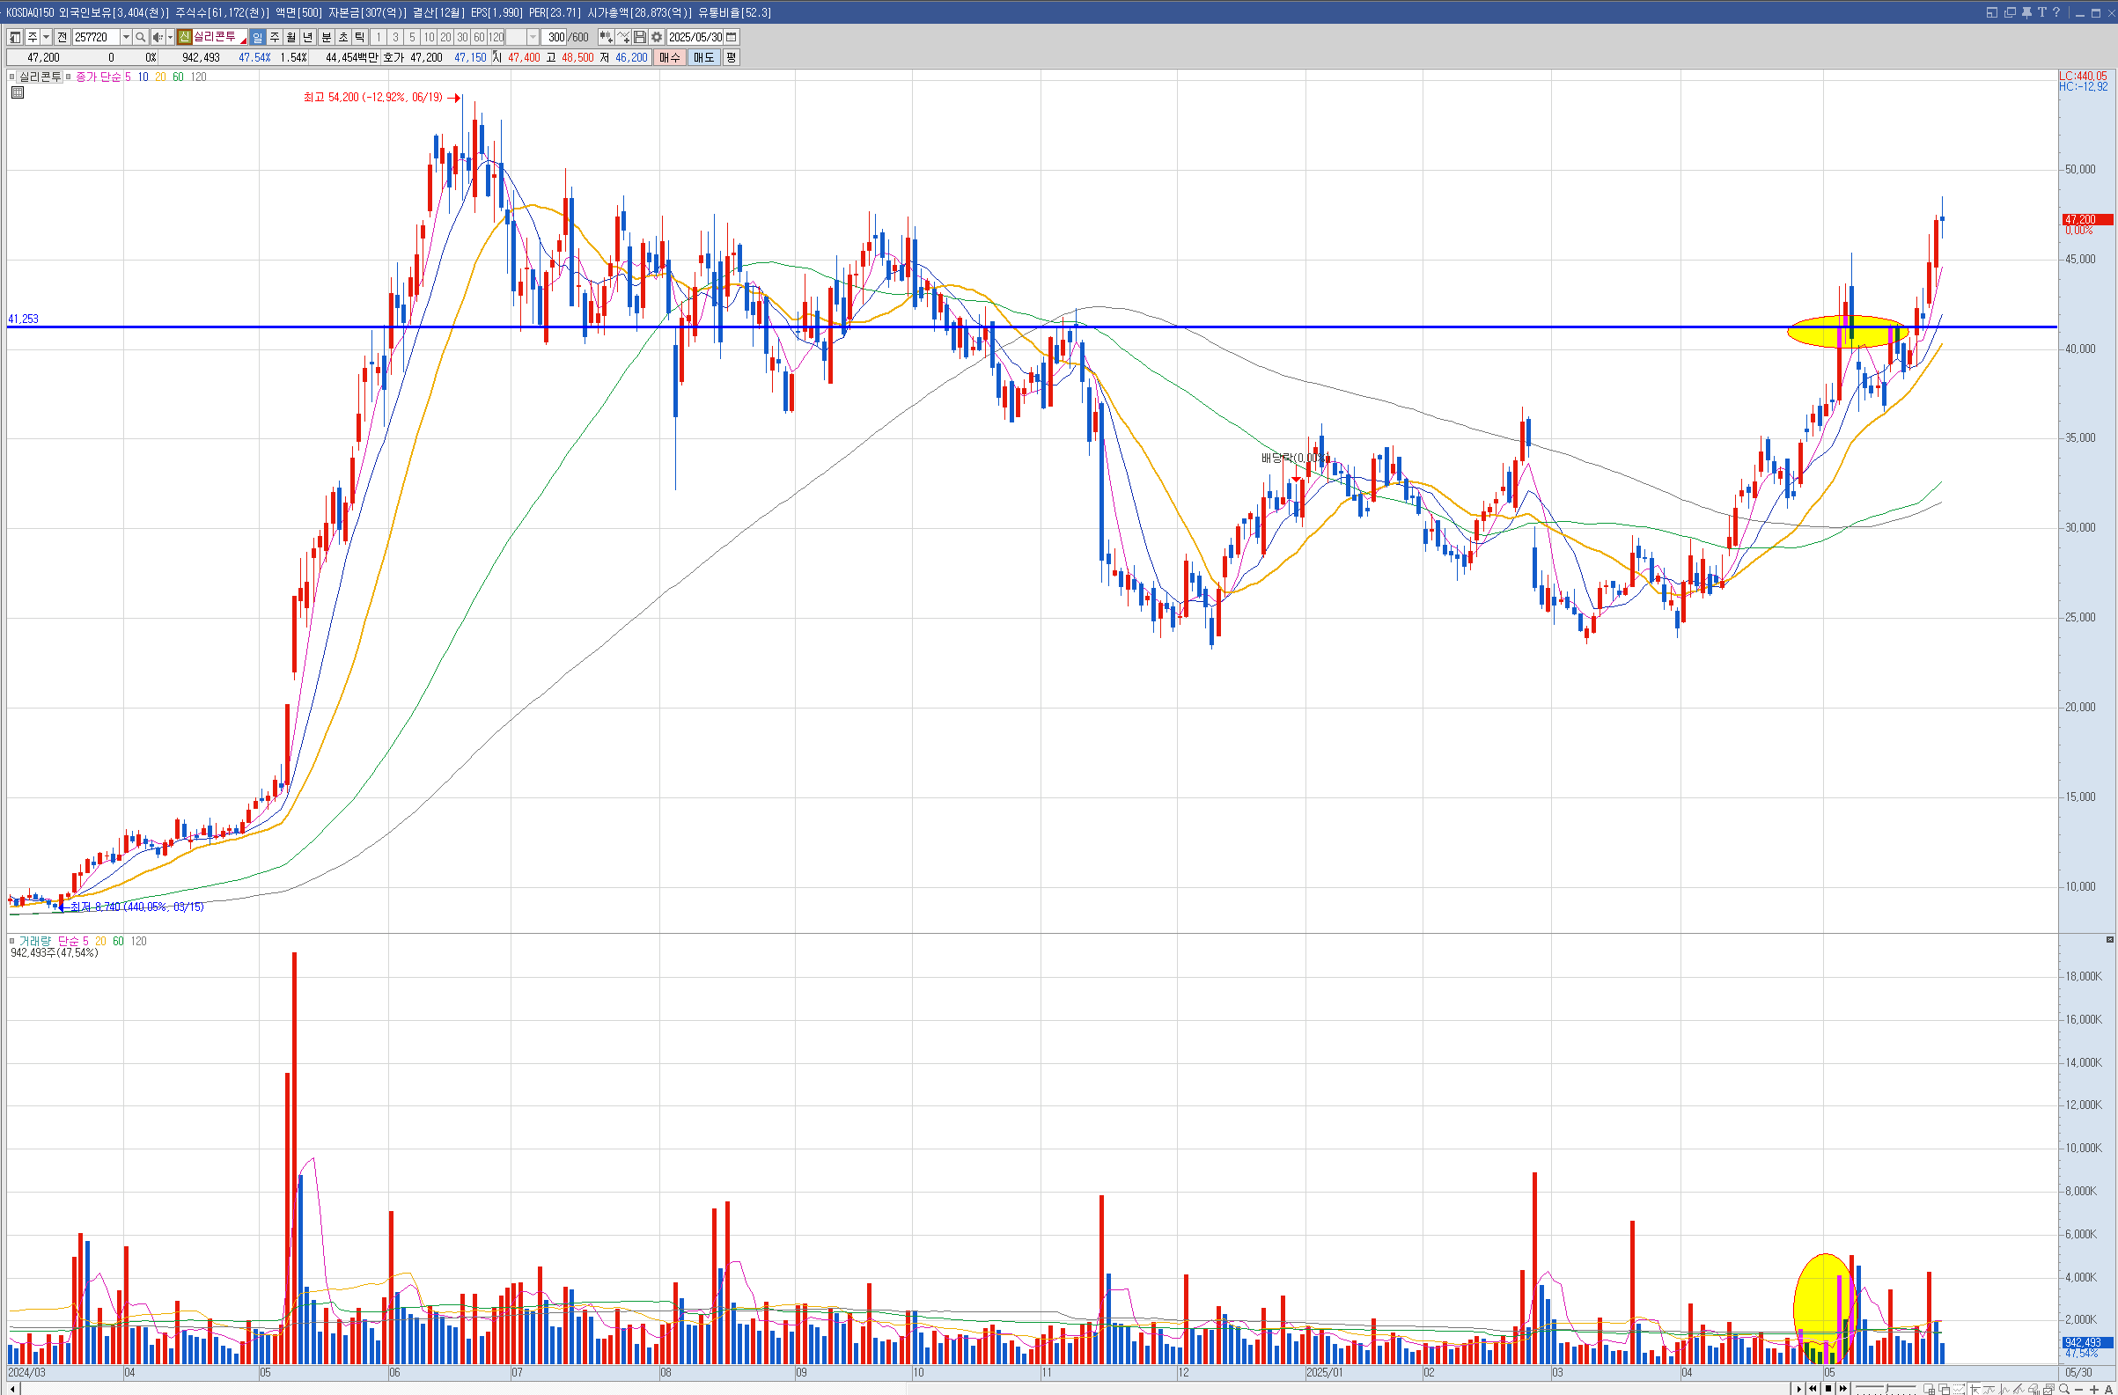The width and height of the screenshot is (2118, 1395).
Task: Click the pin window icon
Action: [x=2026, y=12]
